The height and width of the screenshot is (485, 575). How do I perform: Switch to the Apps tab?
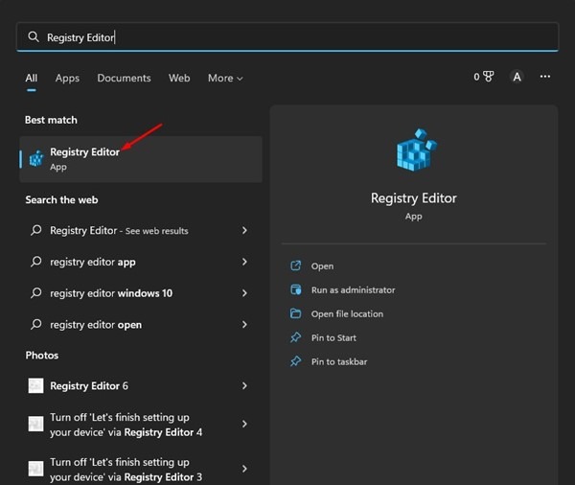click(x=67, y=78)
